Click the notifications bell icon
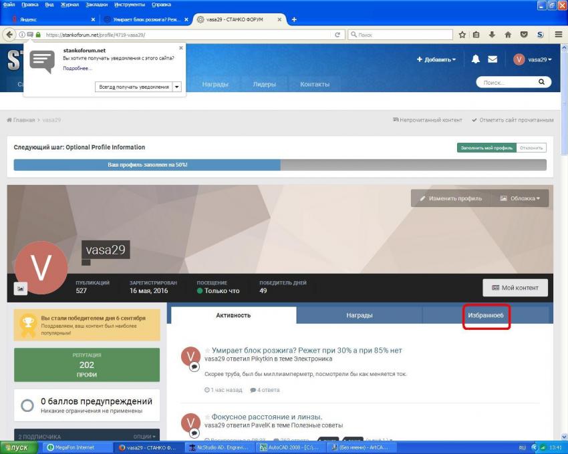Viewport: 568px width, 454px height. point(476,59)
